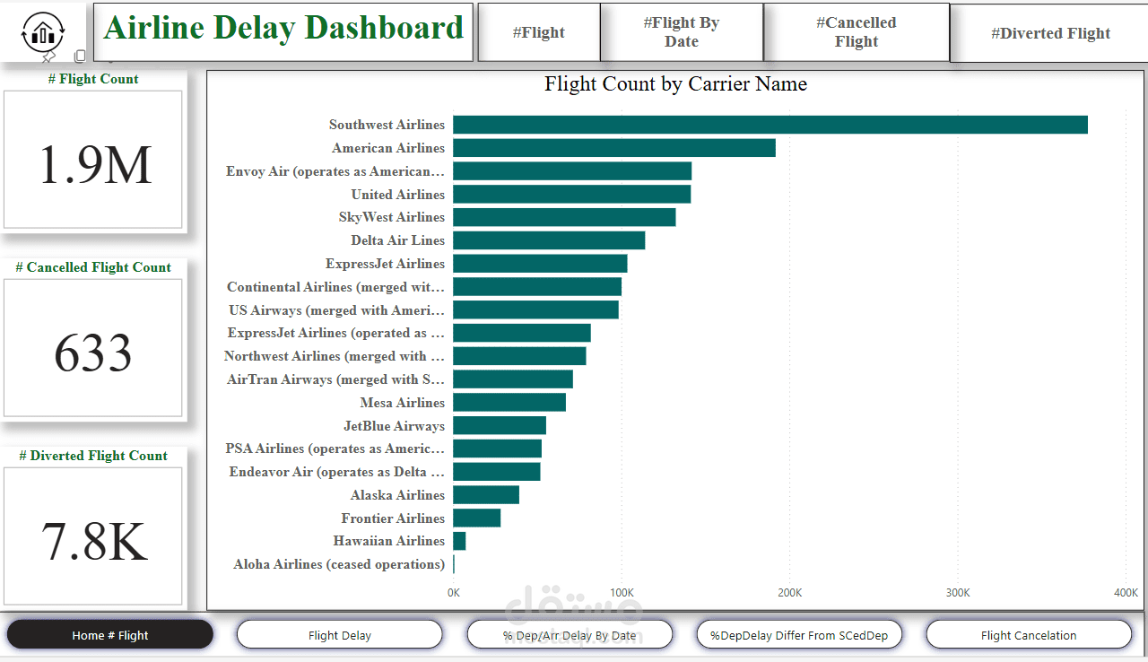
Task: Open %DepDelay Differ From SCedDep tab
Action: coord(799,635)
